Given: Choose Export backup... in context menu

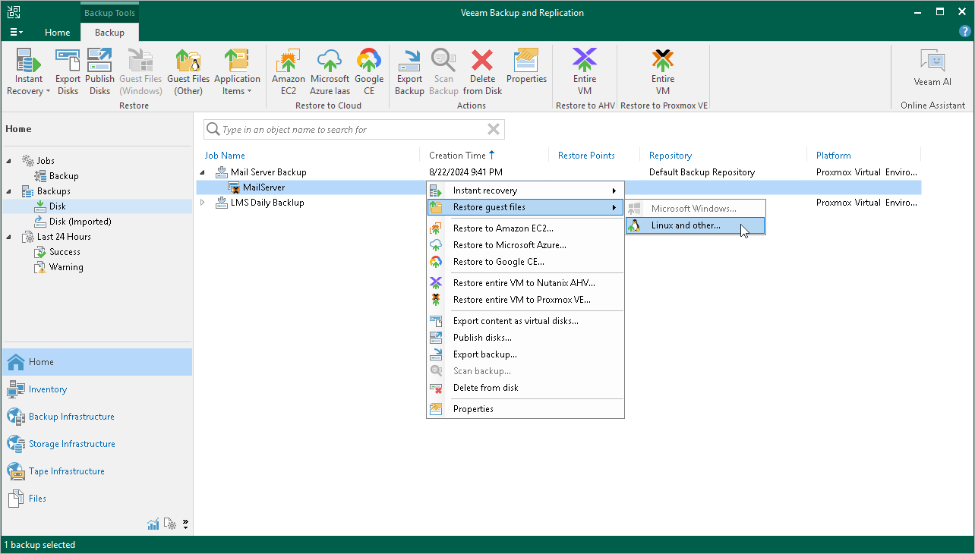Looking at the screenshot, I should click(x=525, y=354).
